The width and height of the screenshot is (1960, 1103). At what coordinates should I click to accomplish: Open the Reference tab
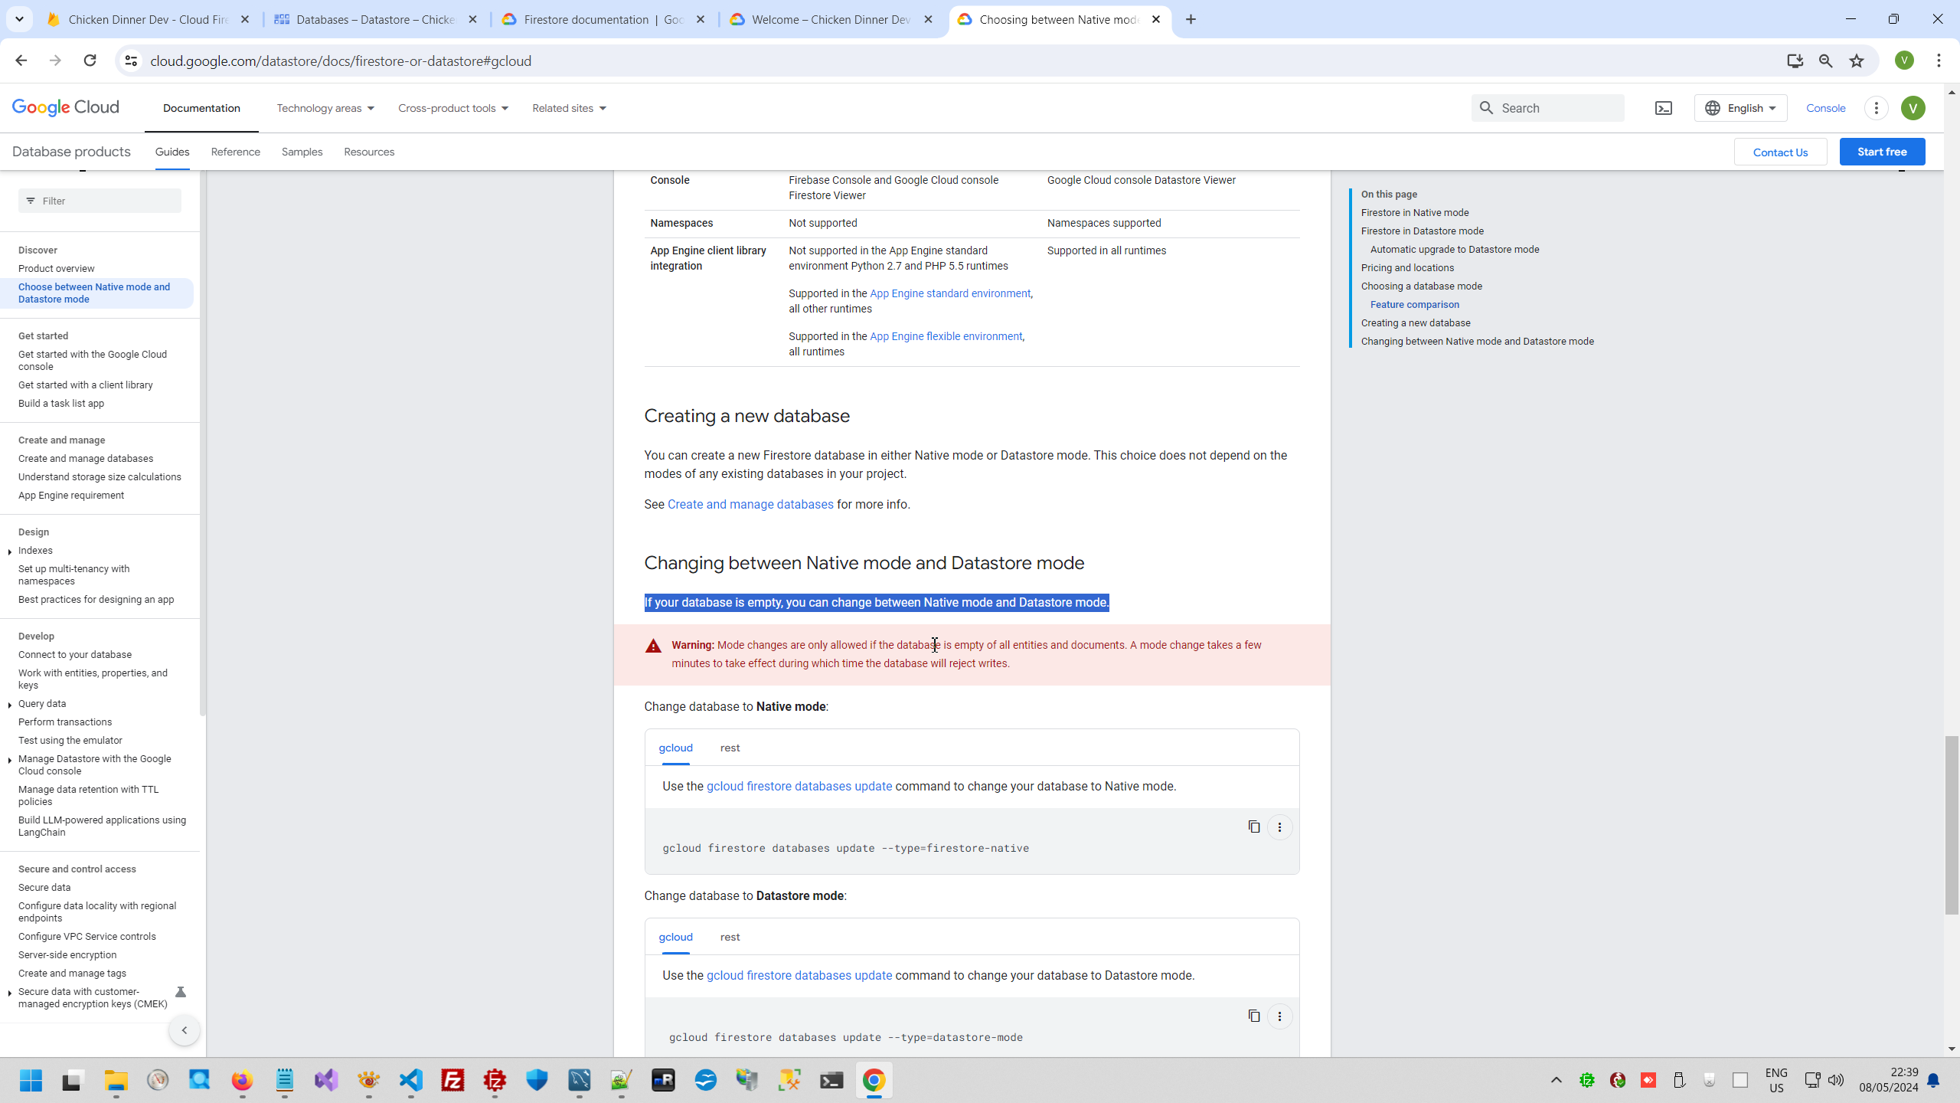click(235, 152)
